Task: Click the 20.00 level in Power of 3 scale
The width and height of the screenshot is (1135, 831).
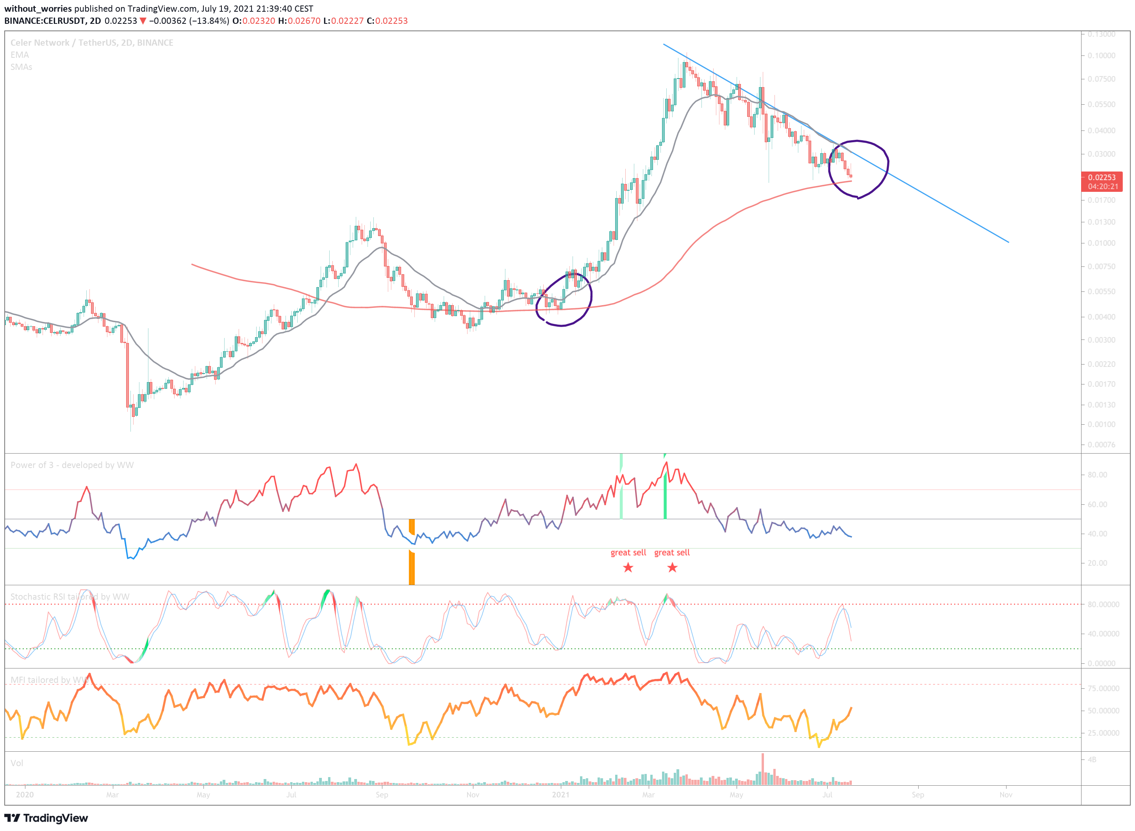Action: [x=1097, y=563]
